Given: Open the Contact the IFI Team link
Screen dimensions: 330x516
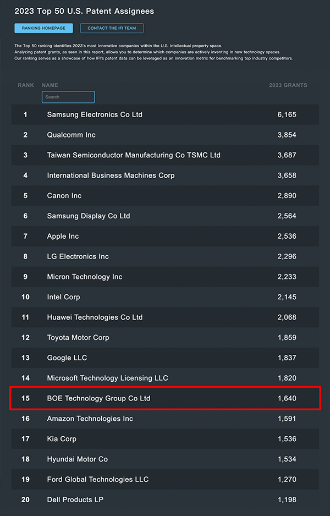Looking at the screenshot, I should pos(112,28).
